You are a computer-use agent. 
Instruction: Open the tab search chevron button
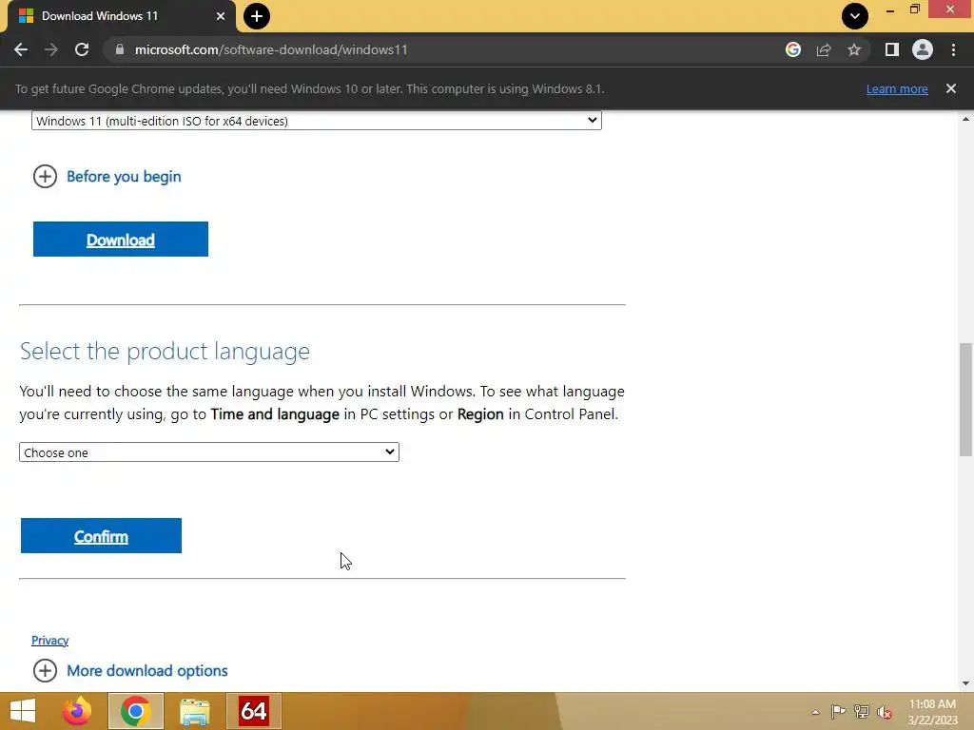pos(855,16)
